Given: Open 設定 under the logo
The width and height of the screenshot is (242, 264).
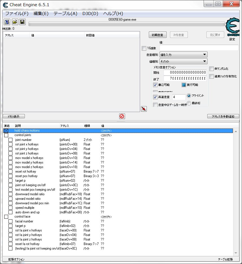Looking at the screenshot, I should pyautogui.click(x=232, y=39).
